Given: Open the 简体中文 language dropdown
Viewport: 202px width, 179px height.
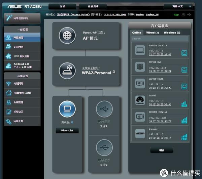Looking at the screenshot, I should tap(178, 6).
